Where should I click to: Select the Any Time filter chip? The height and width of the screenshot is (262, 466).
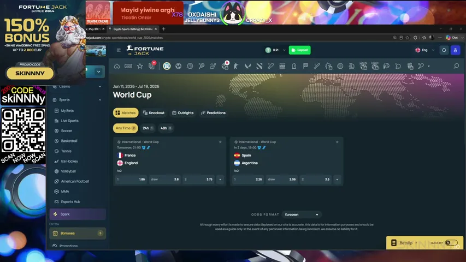[x=126, y=128]
